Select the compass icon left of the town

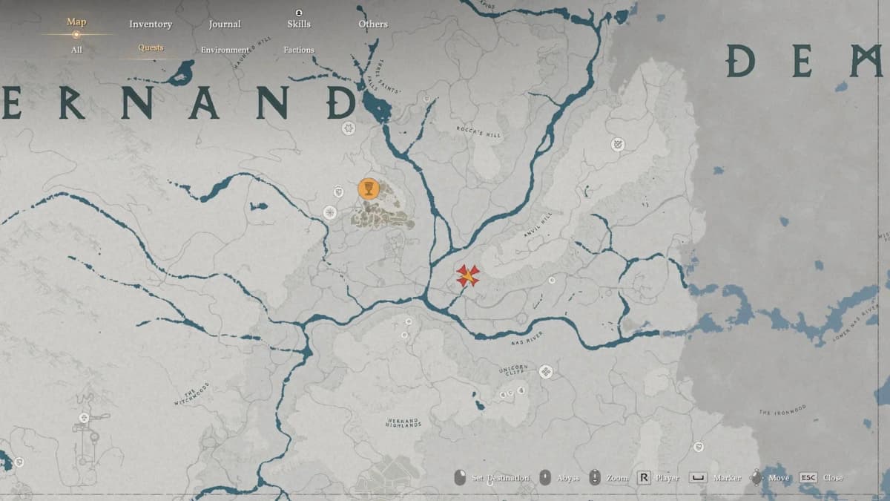(330, 213)
